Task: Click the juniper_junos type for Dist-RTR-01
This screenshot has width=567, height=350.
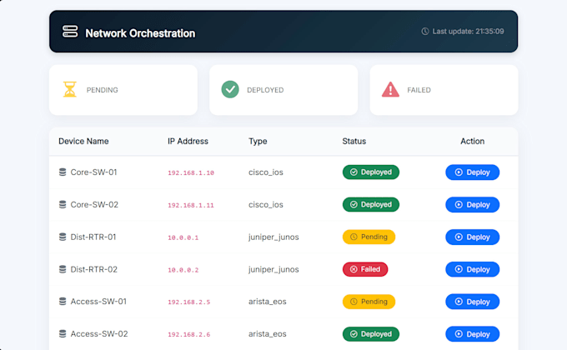Action: point(273,237)
